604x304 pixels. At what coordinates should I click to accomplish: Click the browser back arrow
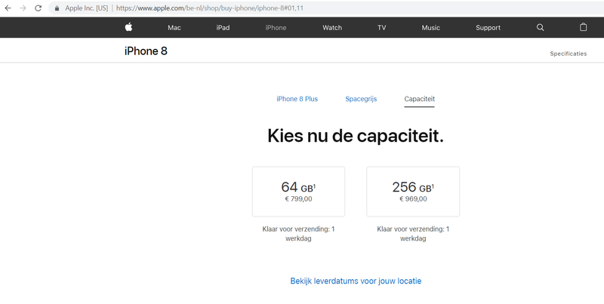tap(8, 8)
